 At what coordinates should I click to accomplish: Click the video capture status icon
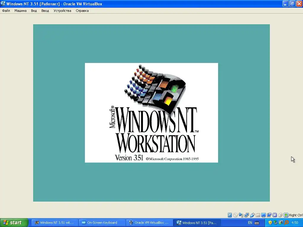[269, 215]
